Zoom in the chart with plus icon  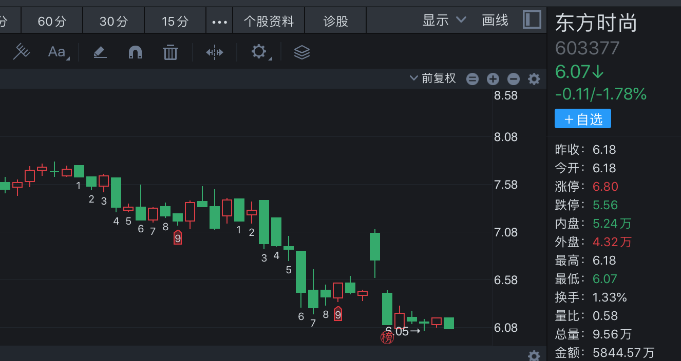493,79
